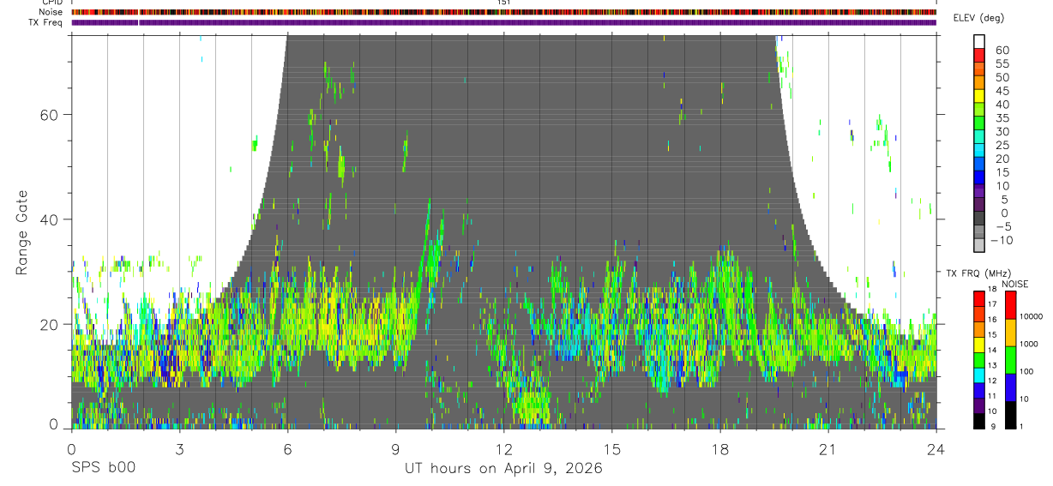Click the black bottom swatch of TX FRQ colorbar
1053x486 pixels.
click(x=979, y=421)
